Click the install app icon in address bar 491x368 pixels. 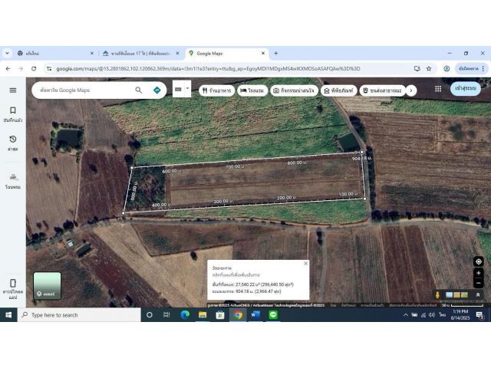click(417, 68)
